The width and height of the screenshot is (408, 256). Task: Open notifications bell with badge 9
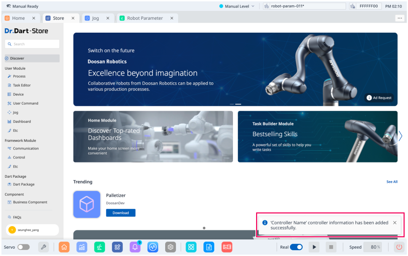[135, 247]
